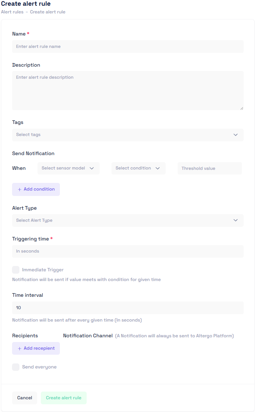Viewport: 255px width, 412px height.
Task: Click the Alert rules breadcrumb link
Action: [x=12, y=12]
